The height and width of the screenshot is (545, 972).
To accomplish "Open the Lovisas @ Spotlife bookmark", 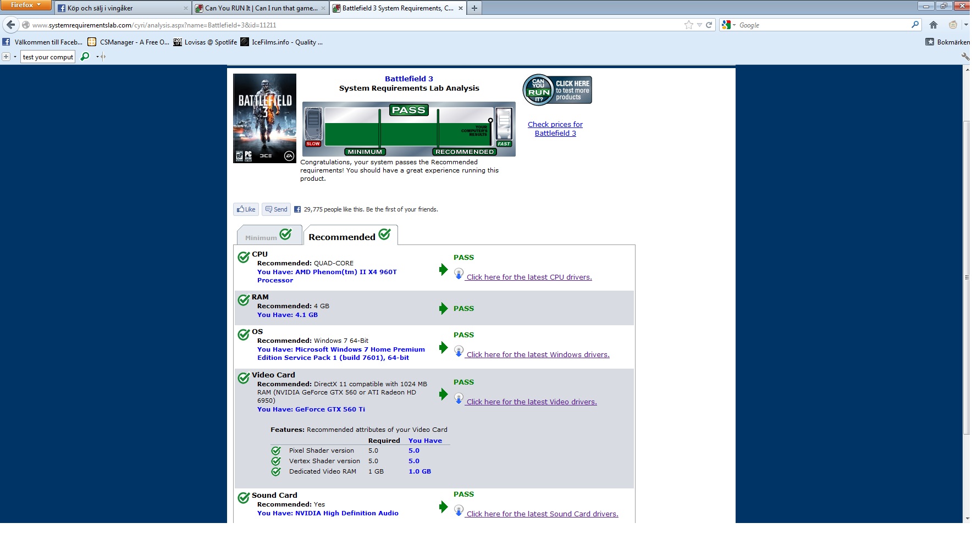I will coord(205,42).
